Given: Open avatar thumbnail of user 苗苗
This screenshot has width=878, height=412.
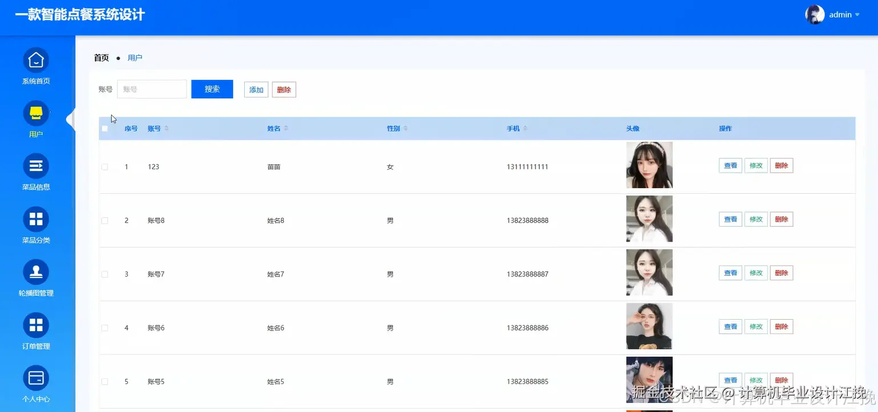Looking at the screenshot, I should [649, 165].
